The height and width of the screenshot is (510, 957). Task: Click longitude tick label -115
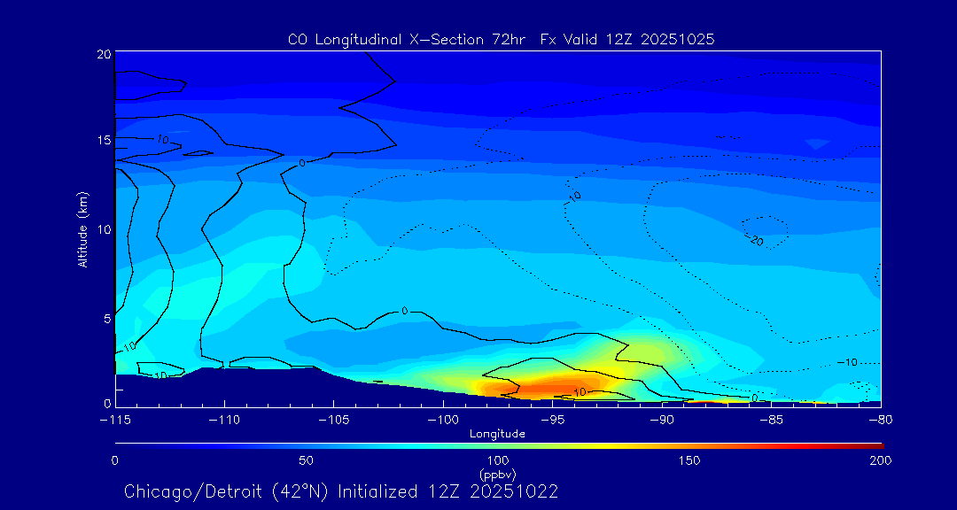tap(115, 421)
